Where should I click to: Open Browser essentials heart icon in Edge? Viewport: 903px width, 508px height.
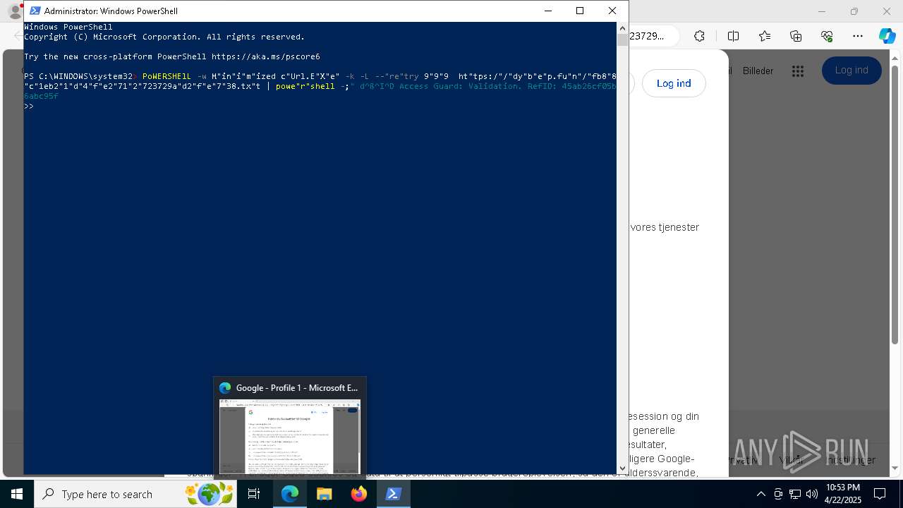(827, 36)
